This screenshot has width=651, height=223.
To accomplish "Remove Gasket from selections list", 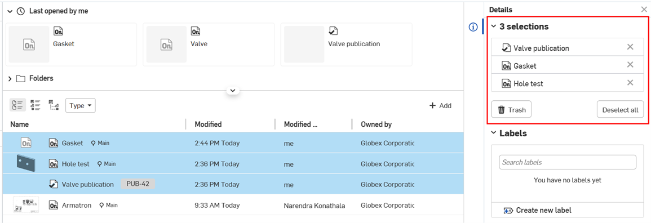I will click(x=630, y=65).
